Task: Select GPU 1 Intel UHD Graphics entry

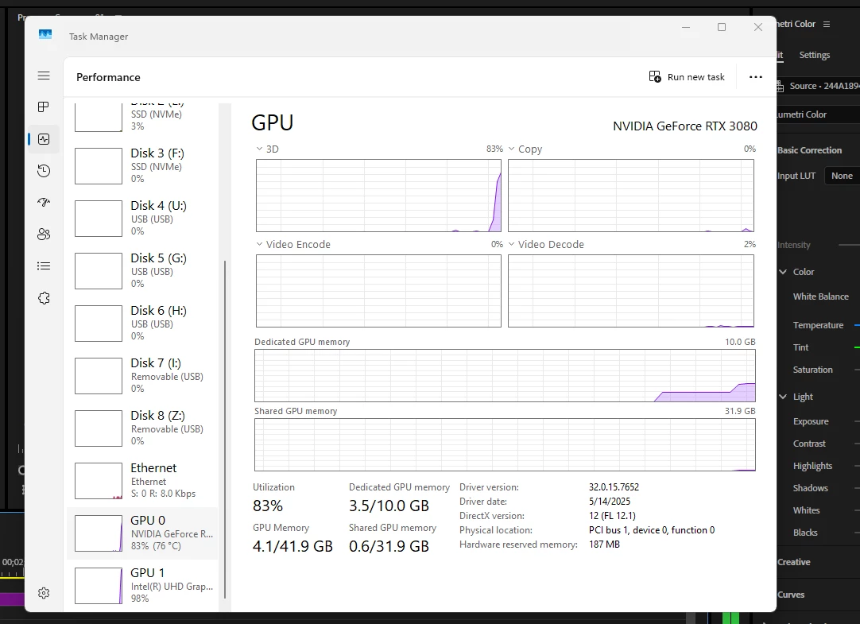Action: click(142, 586)
